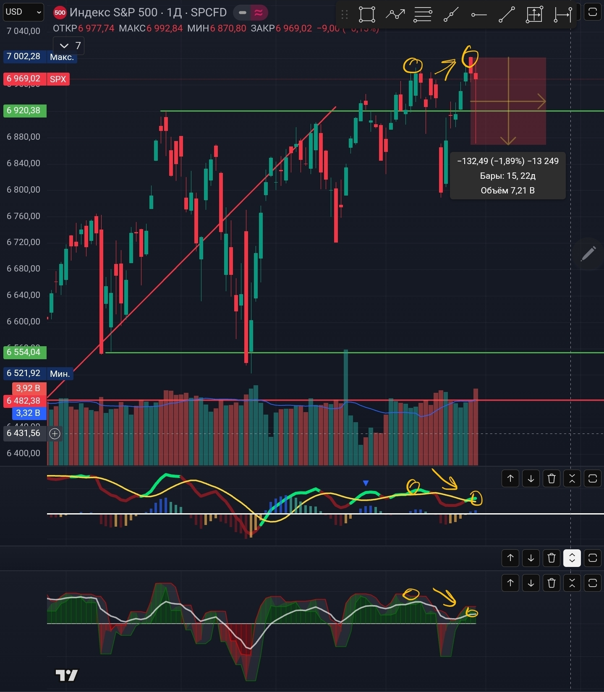Move the MACD pane up
604x692 pixels.
[x=510, y=478]
